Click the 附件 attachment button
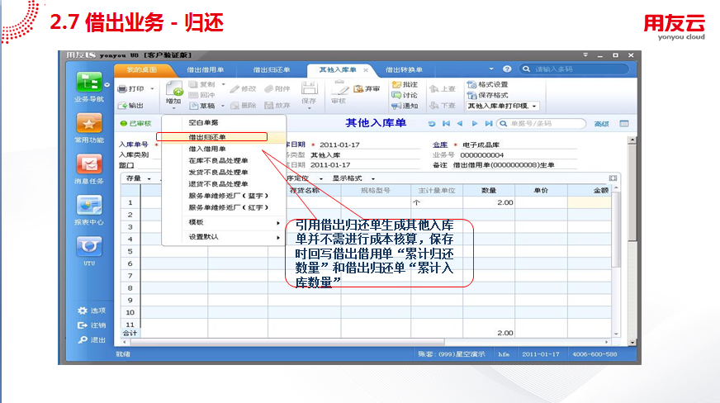Screen dimensions: 720x403 point(277,88)
